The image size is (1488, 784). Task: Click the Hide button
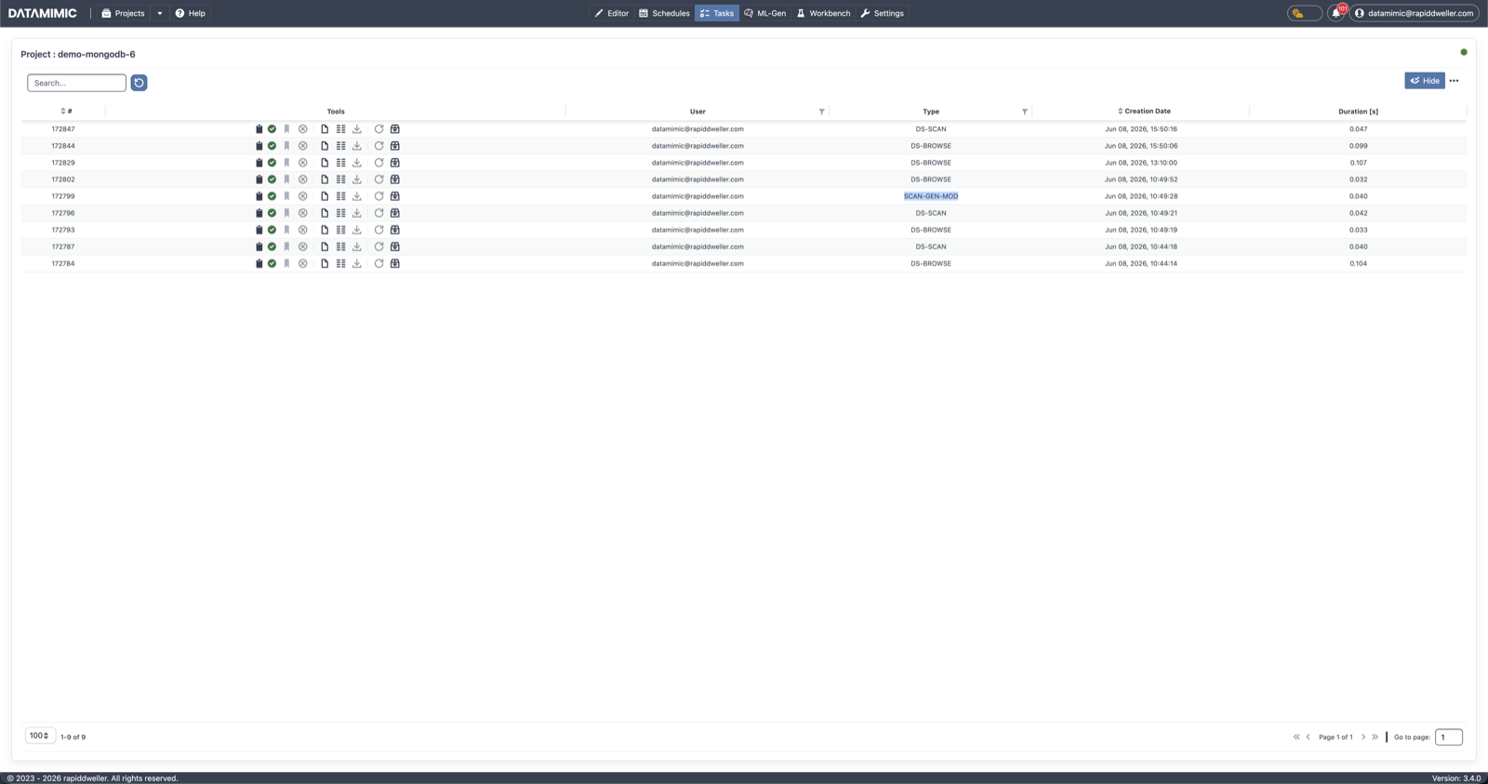pos(1424,81)
